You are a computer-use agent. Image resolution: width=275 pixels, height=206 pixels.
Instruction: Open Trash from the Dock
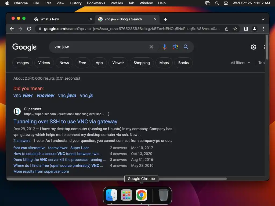(x=164, y=195)
